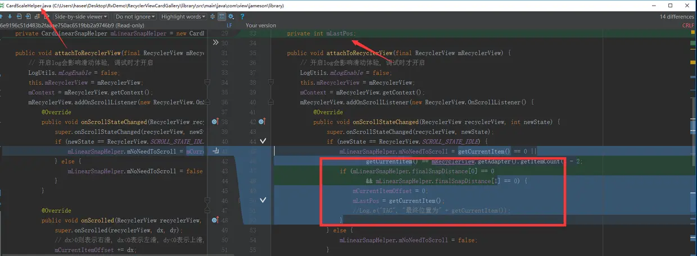Click commented Log.e line in right pane
Screen dimensions: 697x256
coord(432,211)
